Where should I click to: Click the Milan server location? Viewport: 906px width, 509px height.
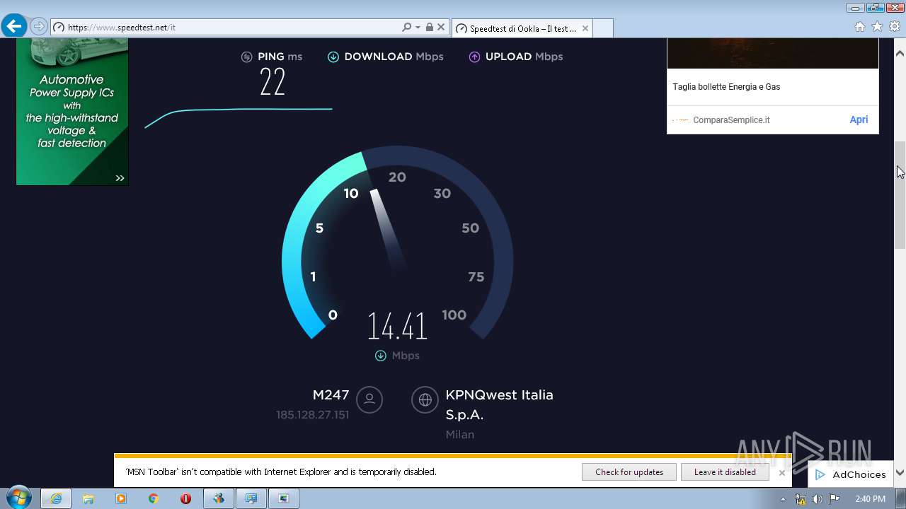click(460, 435)
